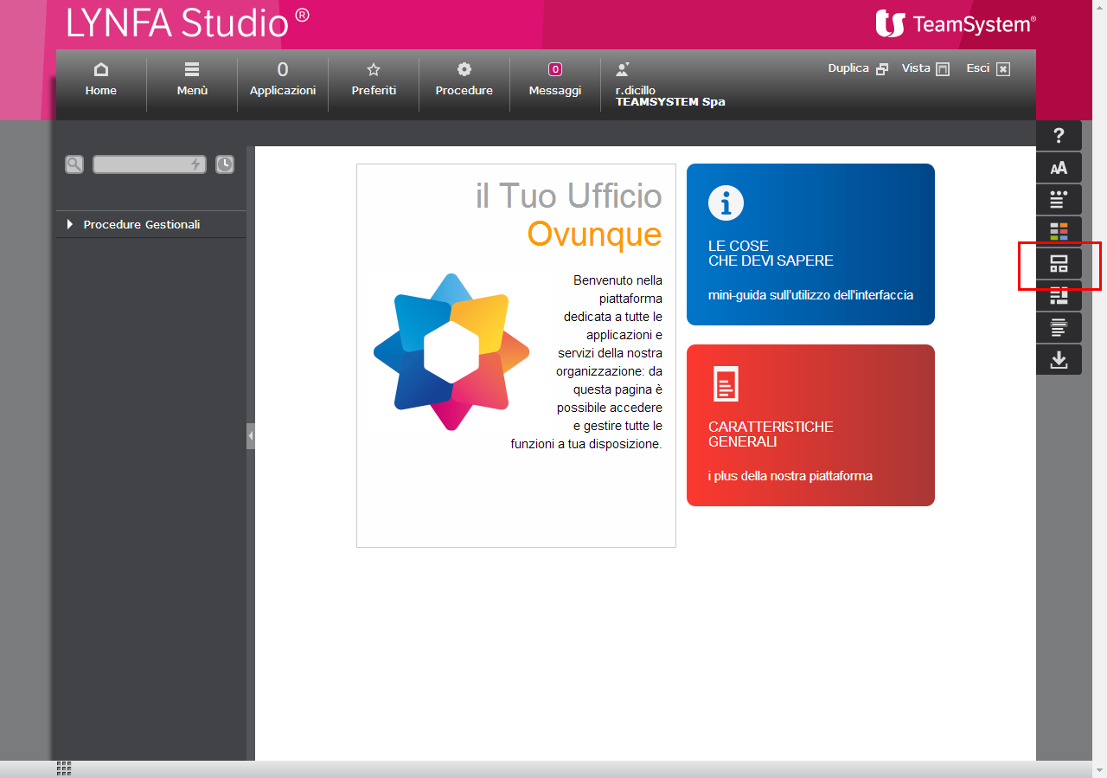
Task: Open user profile r.dicillo
Action: [635, 90]
